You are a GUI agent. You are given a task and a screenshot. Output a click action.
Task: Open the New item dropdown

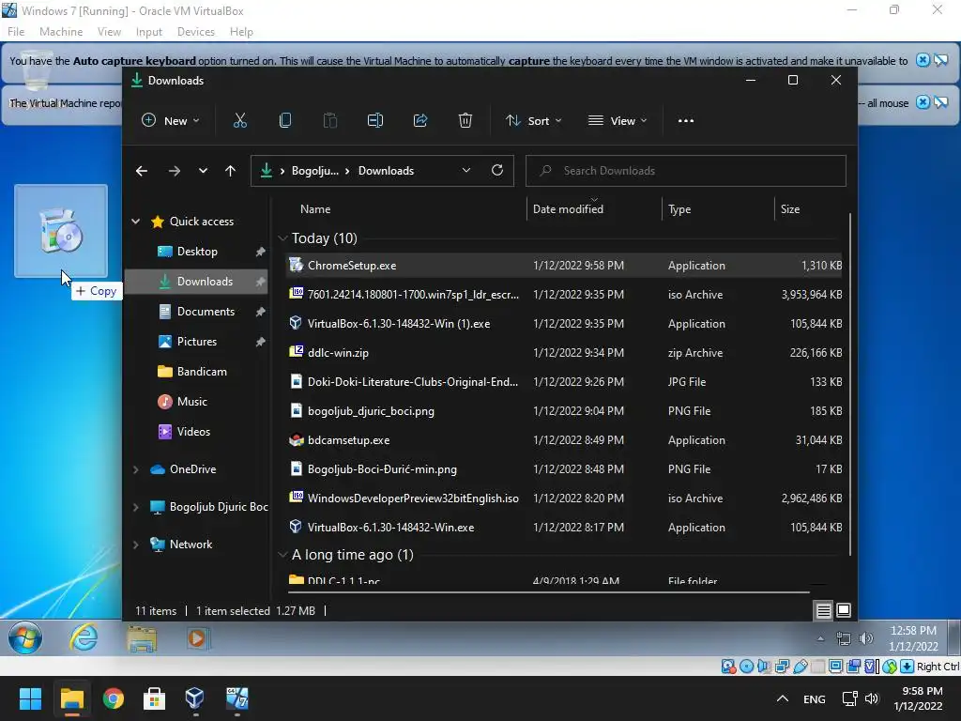point(171,121)
